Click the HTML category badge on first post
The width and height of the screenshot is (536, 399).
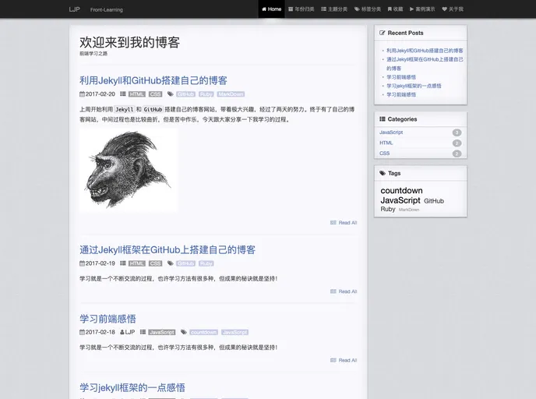pyautogui.click(x=137, y=94)
